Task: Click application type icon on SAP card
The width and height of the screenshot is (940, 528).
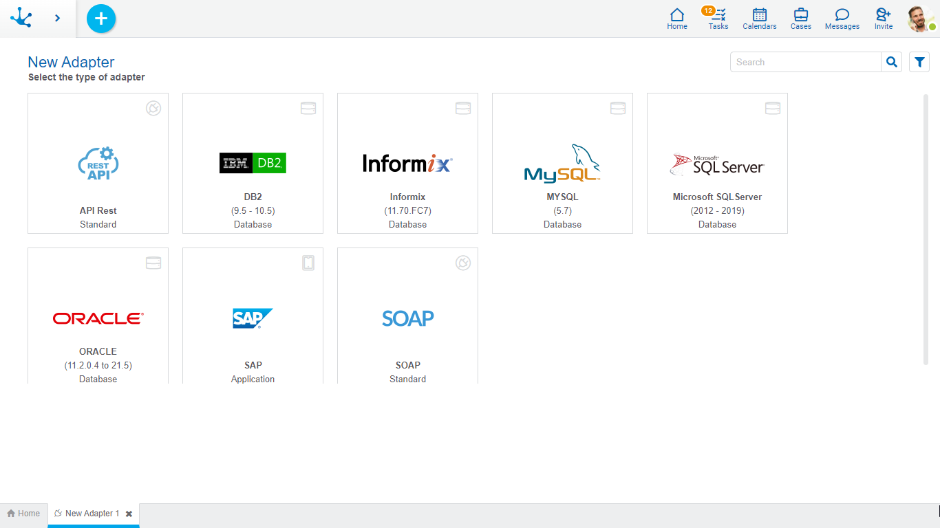Action: point(308,263)
